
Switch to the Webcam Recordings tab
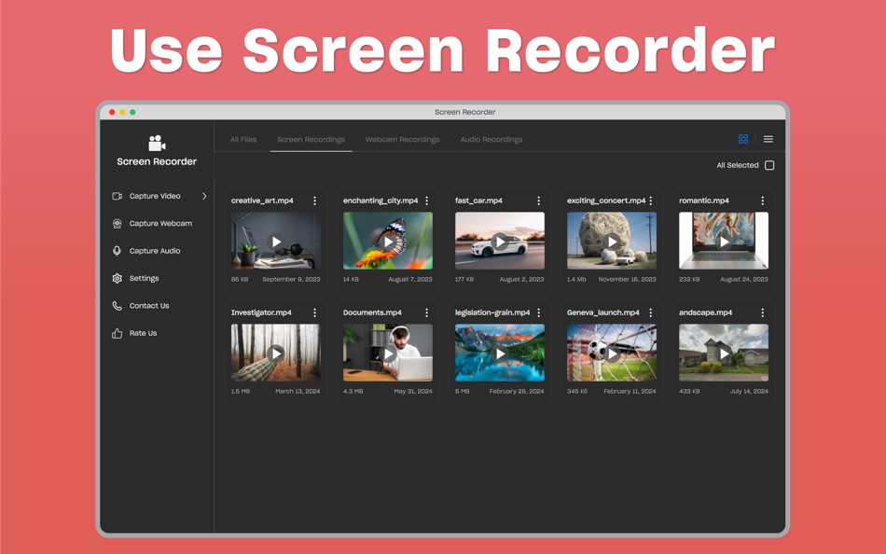[x=402, y=139]
